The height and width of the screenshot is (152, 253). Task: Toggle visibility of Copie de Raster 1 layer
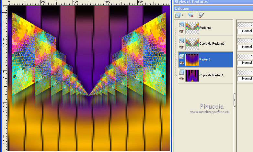181,79
